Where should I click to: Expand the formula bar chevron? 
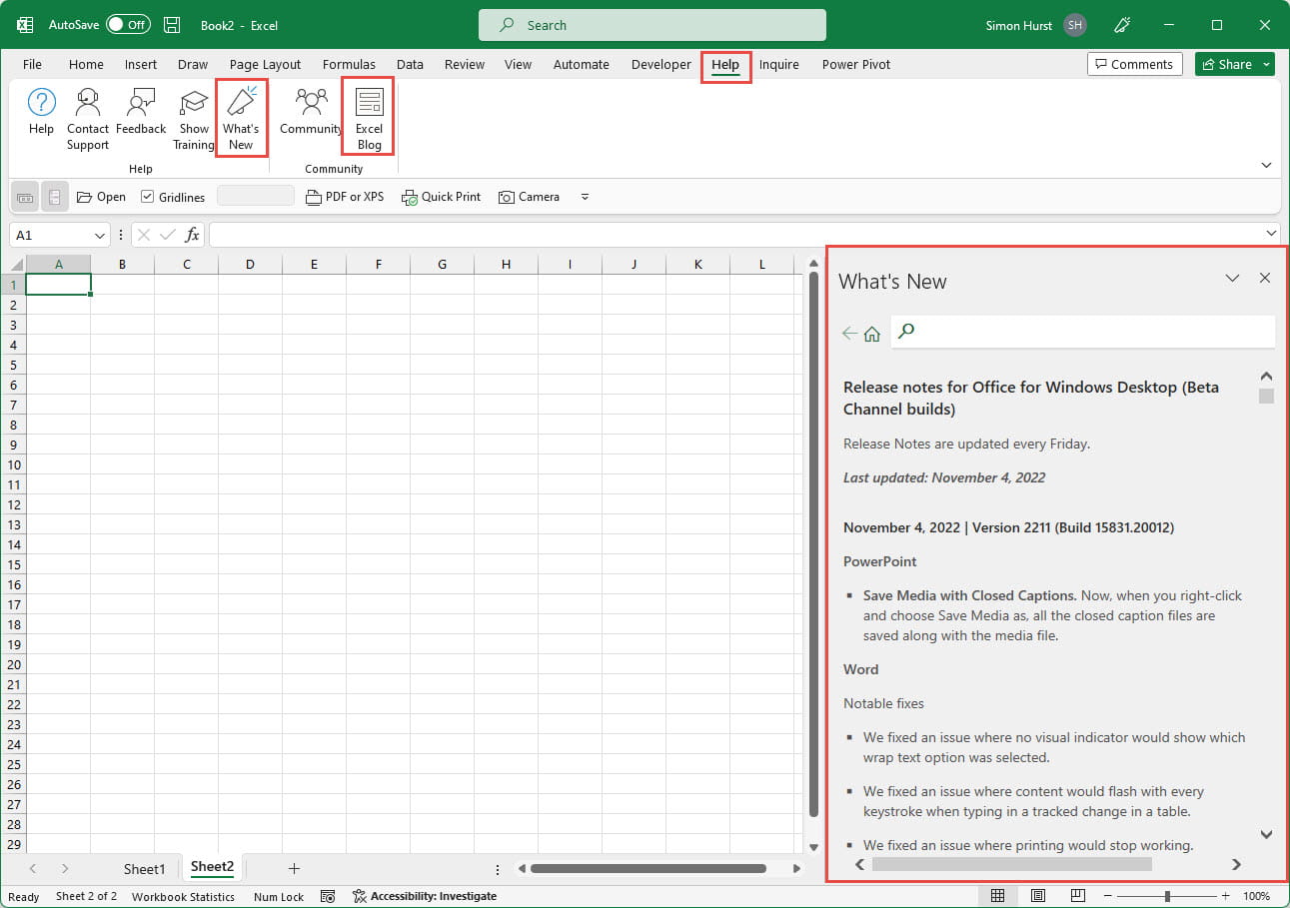click(1271, 234)
